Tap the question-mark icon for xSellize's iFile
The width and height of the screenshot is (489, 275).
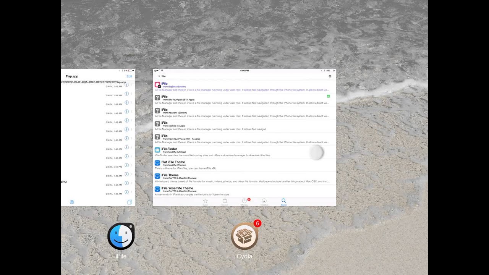click(x=157, y=124)
